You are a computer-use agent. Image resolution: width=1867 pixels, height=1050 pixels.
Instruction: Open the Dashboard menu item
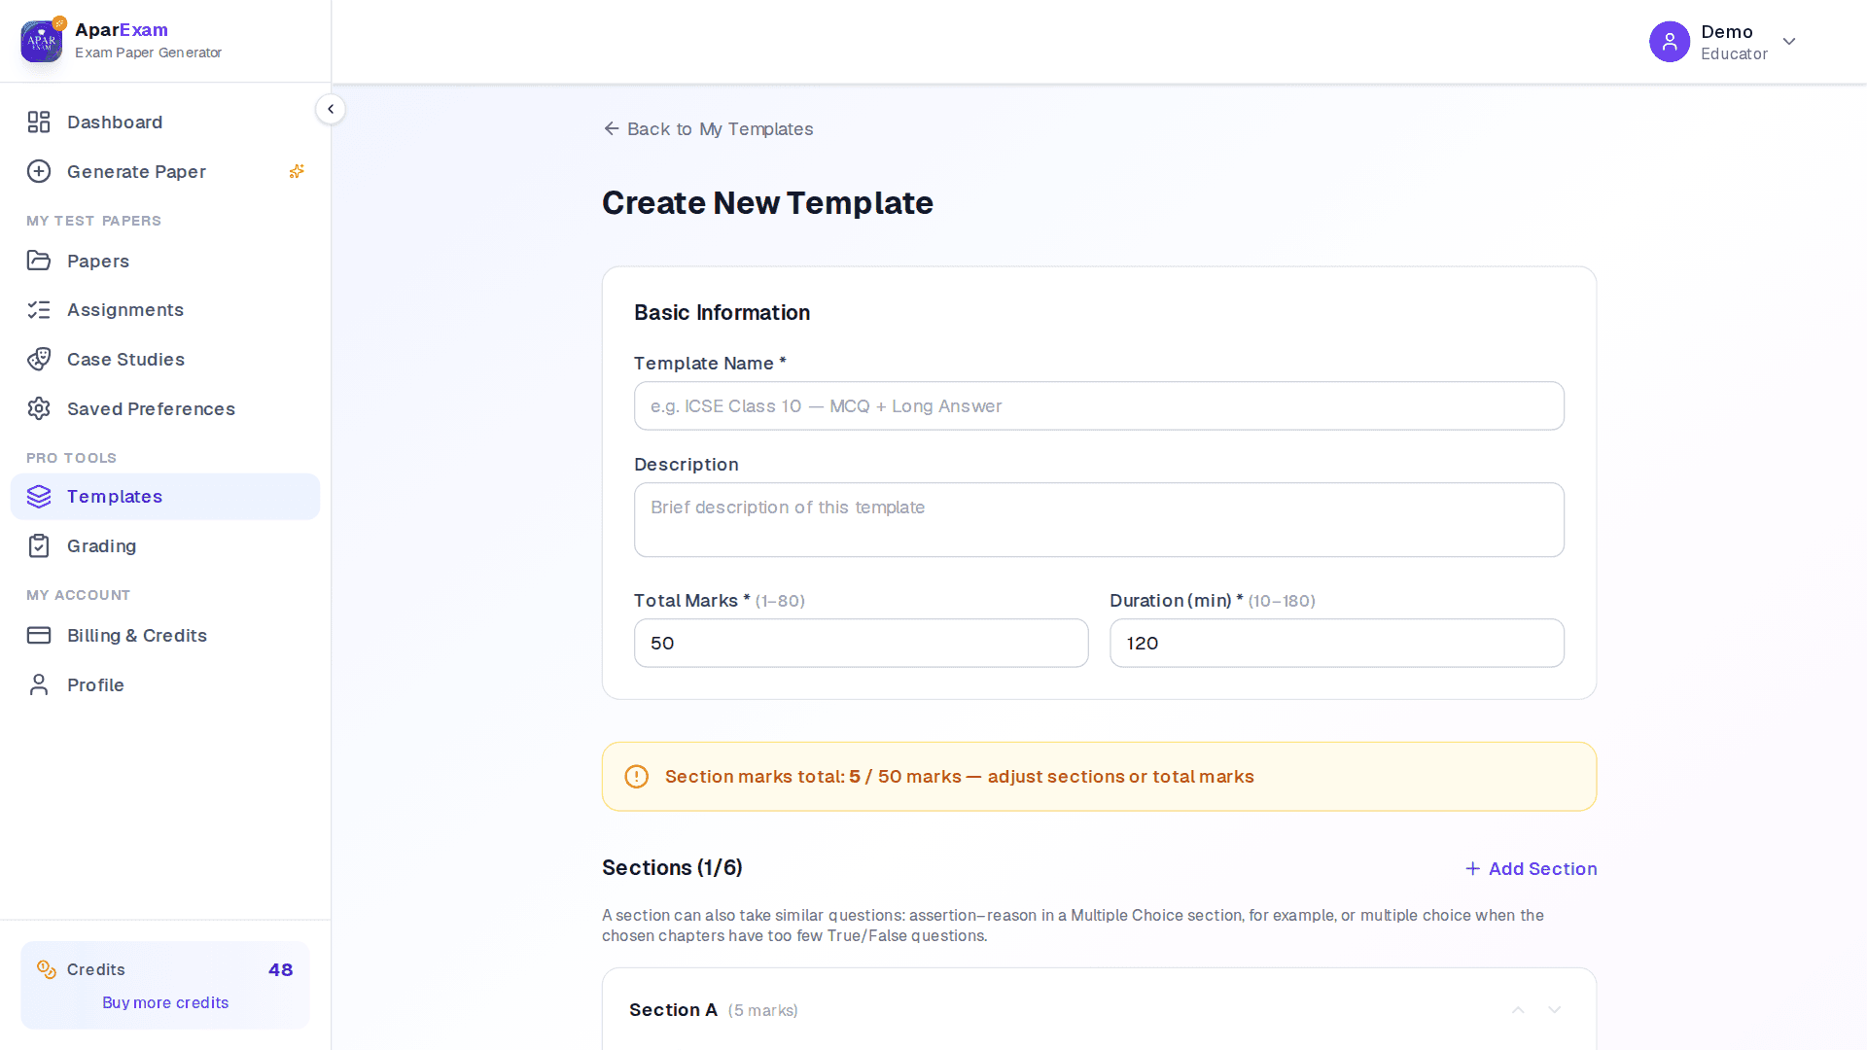165,122
